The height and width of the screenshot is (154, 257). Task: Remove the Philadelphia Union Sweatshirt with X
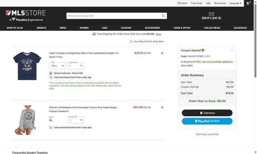(x=162, y=107)
